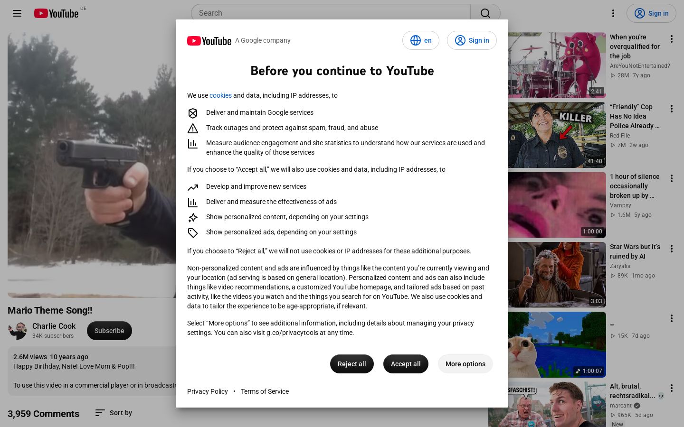Focus the YouTube search field
The height and width of the screenshot is (427, 684).
pyautogui.click(x=331, y=13)
